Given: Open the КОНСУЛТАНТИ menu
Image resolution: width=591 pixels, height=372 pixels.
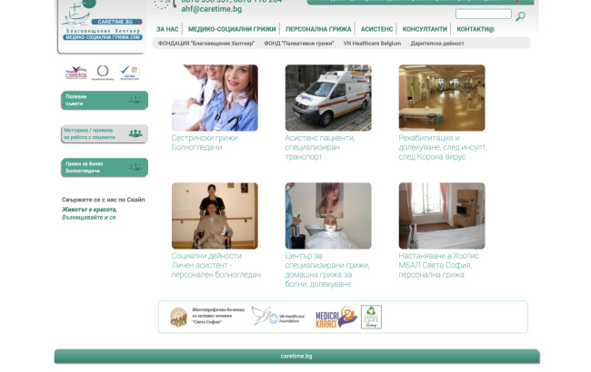Looking at the screenshot, I should tap(425, 29).
